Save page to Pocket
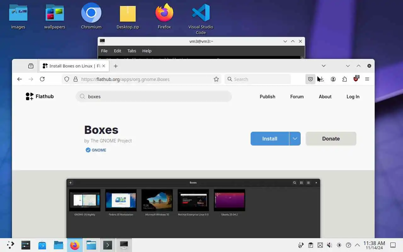403x252 pixels. [x=310, y=79]
